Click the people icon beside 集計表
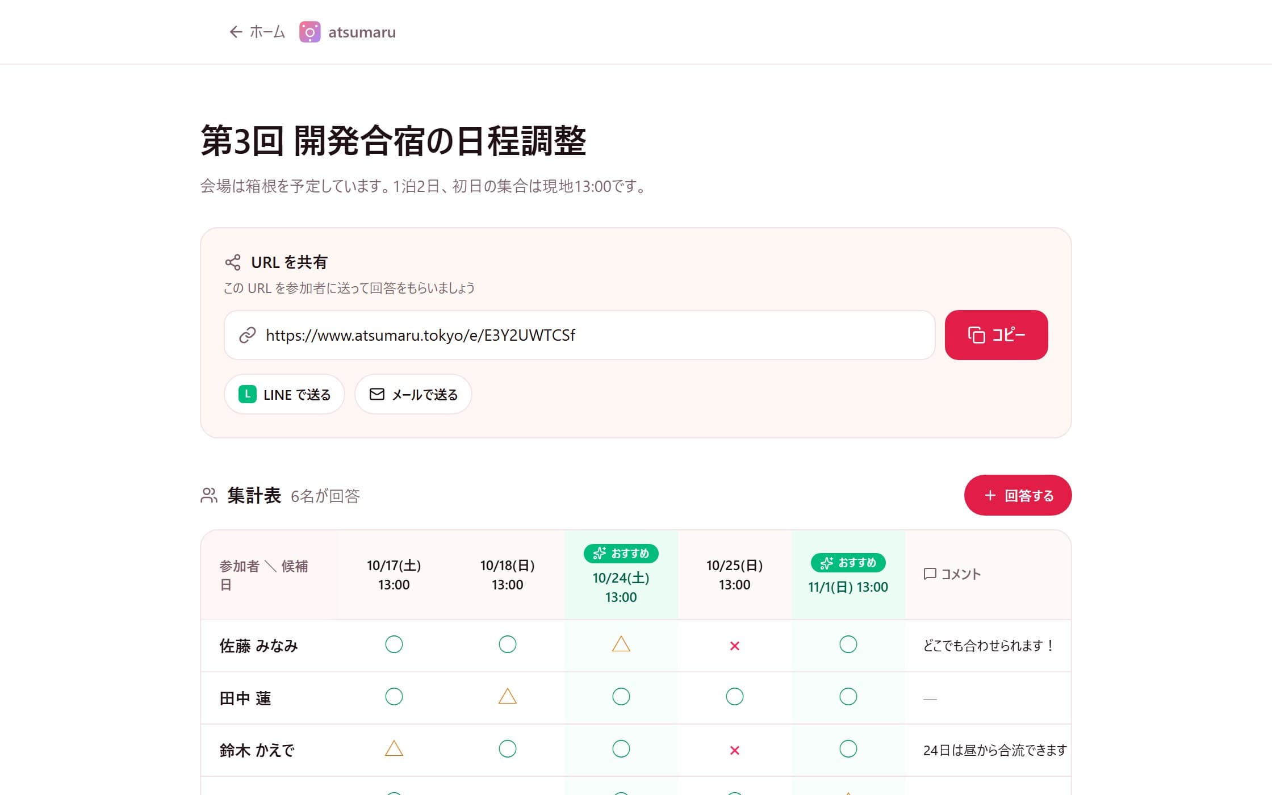 pos(209,496)
